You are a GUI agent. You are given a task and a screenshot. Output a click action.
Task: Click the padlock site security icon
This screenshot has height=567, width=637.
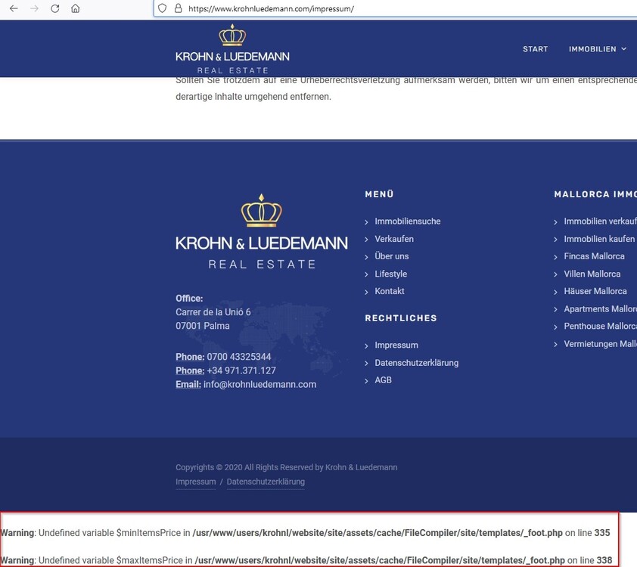point(178,9)
